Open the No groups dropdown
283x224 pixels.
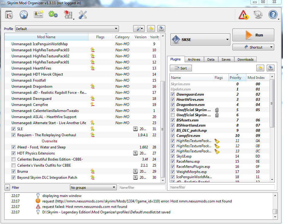point(93,188)
